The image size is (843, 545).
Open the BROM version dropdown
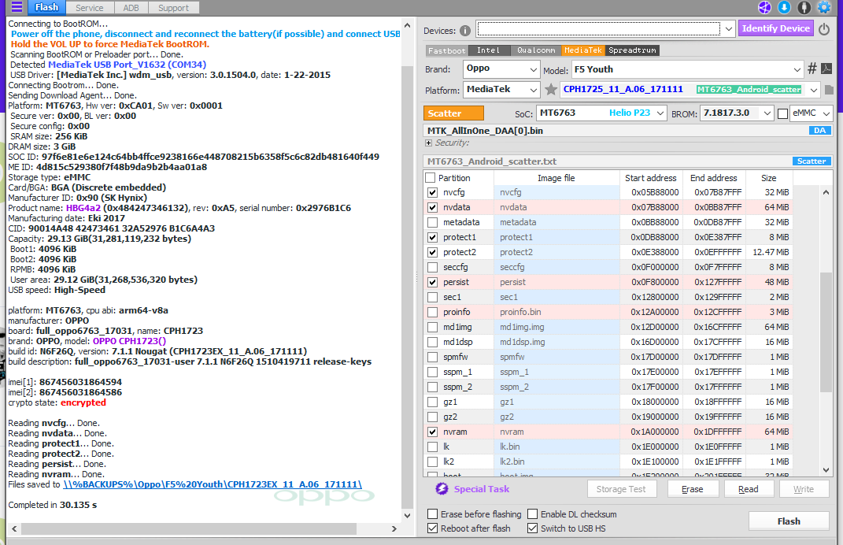coord(737,113)
